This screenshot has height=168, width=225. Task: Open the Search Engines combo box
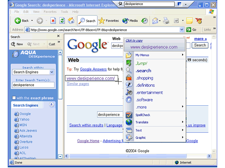click(33, 72)
